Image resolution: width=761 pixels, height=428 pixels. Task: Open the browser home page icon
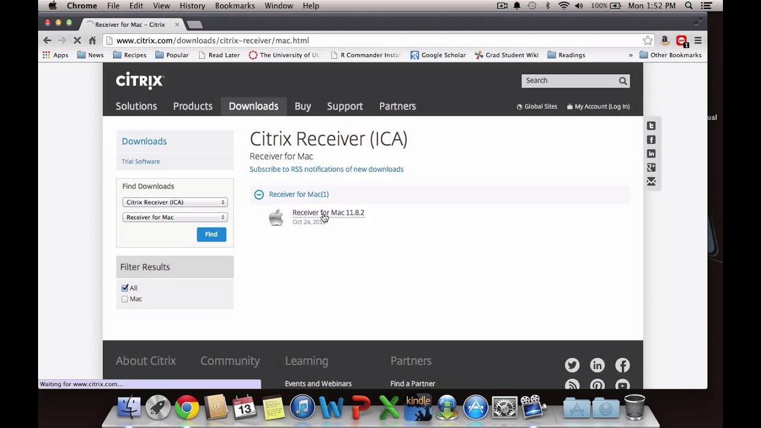pos(92,40)
